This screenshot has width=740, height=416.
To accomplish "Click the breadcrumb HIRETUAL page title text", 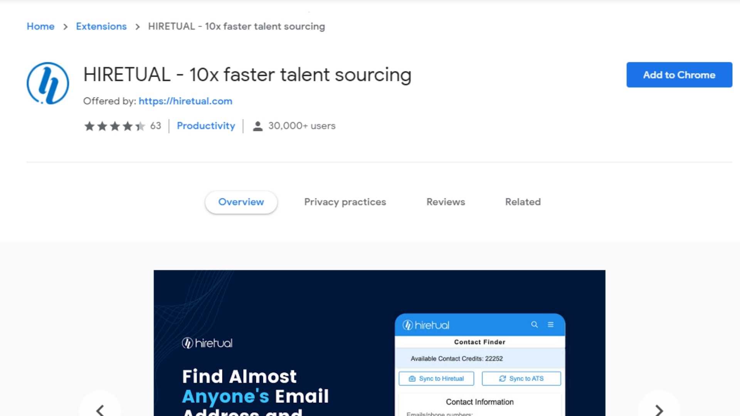I will pos(236,26).
